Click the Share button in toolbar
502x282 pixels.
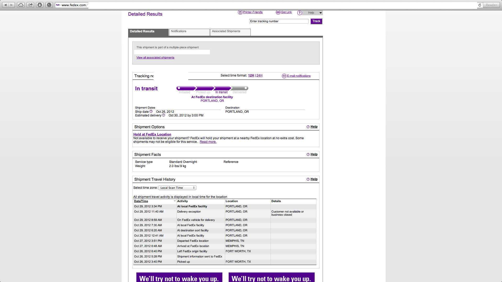(31, 5)
